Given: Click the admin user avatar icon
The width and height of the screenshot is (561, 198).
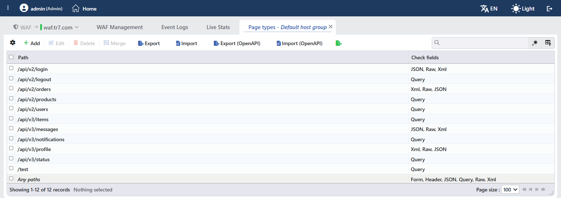Looking at the screenshot, I should click(24, 8).
